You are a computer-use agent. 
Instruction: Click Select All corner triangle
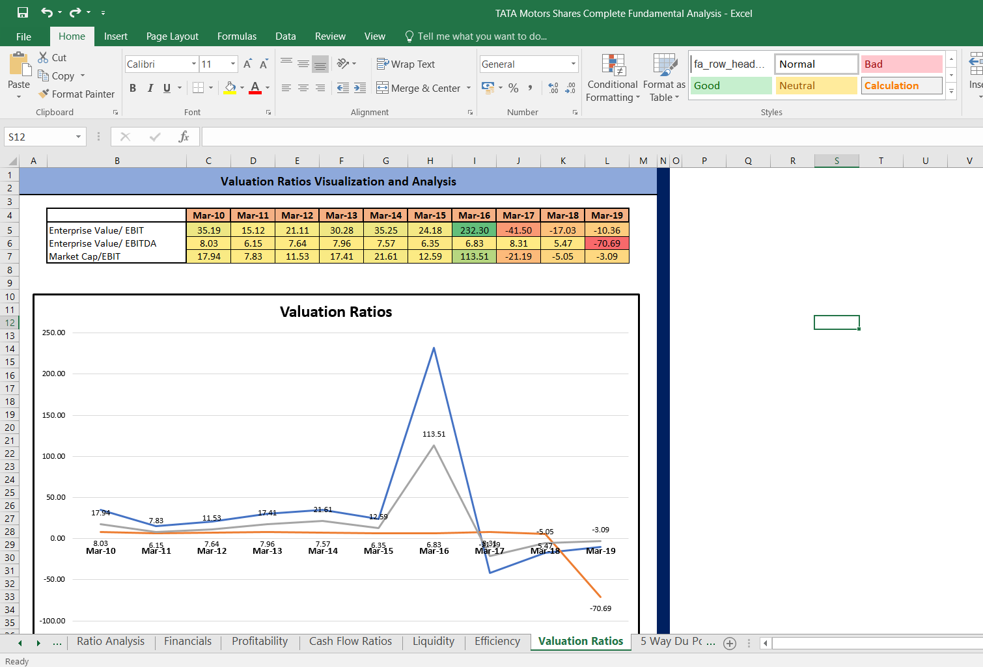[12, 161]
